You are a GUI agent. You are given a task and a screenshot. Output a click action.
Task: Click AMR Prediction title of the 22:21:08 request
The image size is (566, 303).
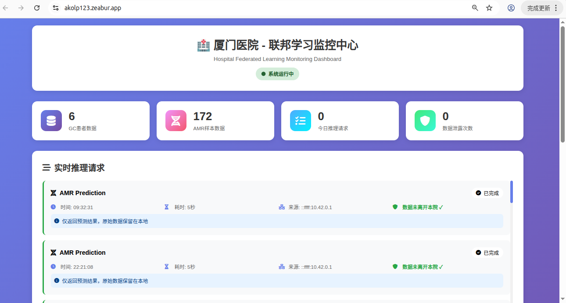tap(82, 253)
